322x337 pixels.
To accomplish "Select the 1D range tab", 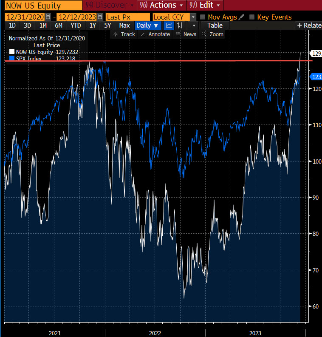I will pos(12,25).
